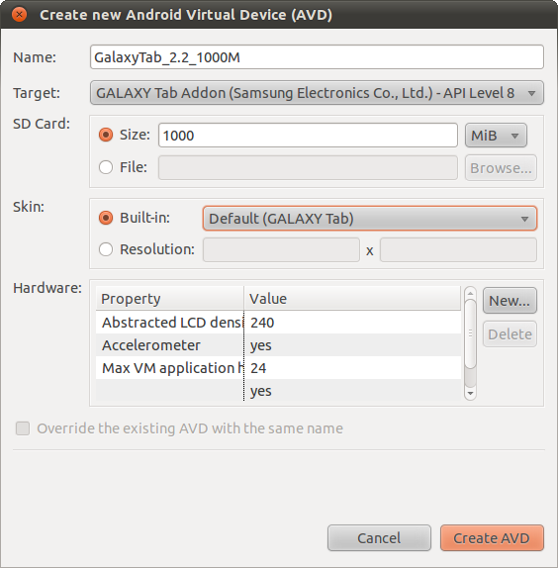Select the Abstracted LCD density row

point(278,322)
